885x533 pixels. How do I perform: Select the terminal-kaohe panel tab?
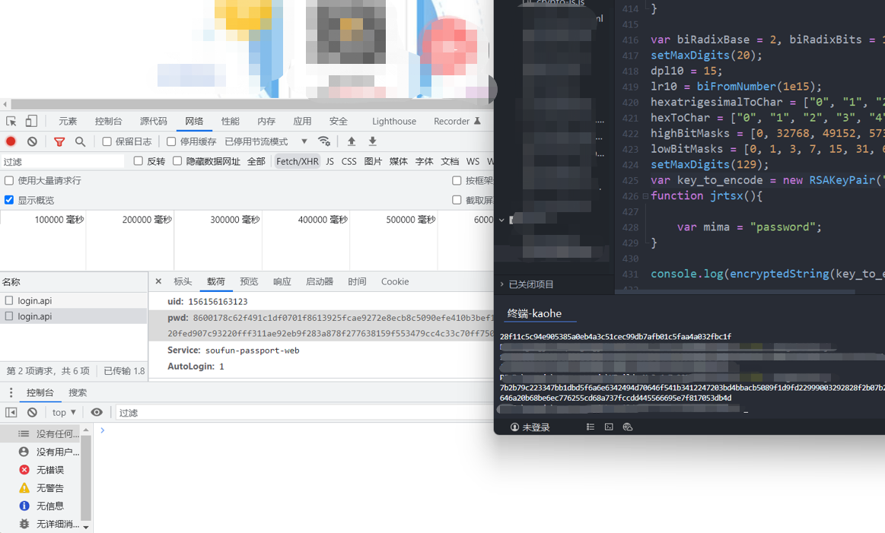pos(534,313)
